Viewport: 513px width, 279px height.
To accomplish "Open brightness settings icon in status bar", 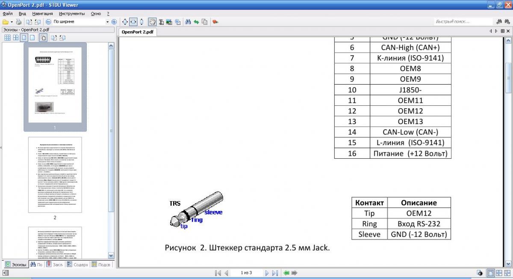I will coord(481,273).
